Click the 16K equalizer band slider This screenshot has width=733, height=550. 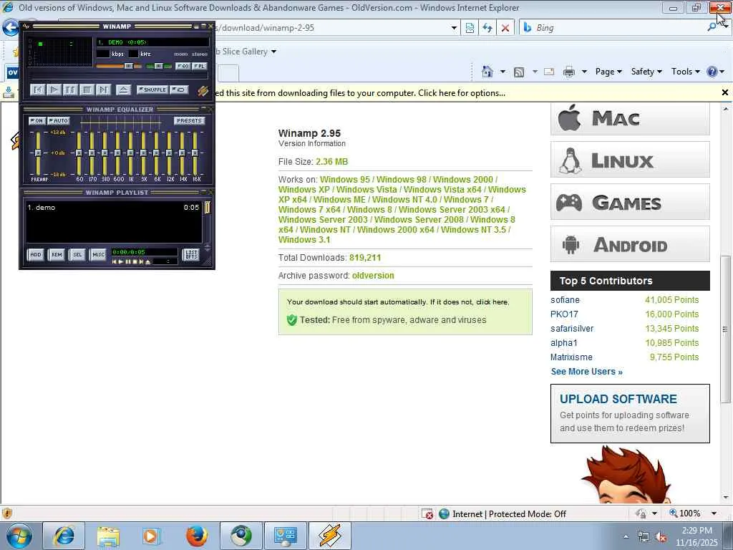click(x=195, y=153)
